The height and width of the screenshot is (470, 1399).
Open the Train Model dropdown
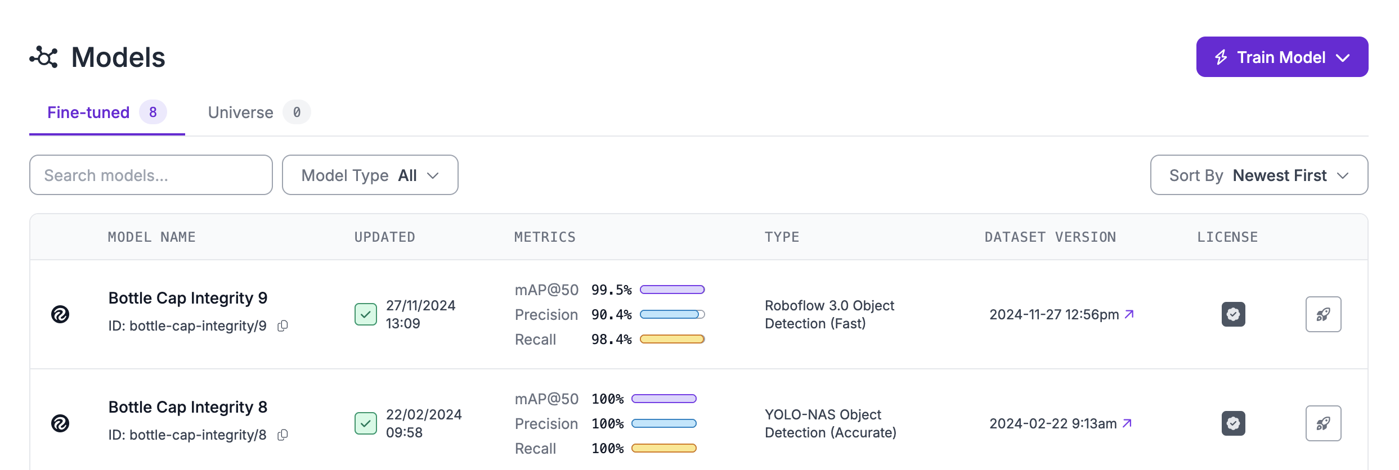click(1282, 57)
